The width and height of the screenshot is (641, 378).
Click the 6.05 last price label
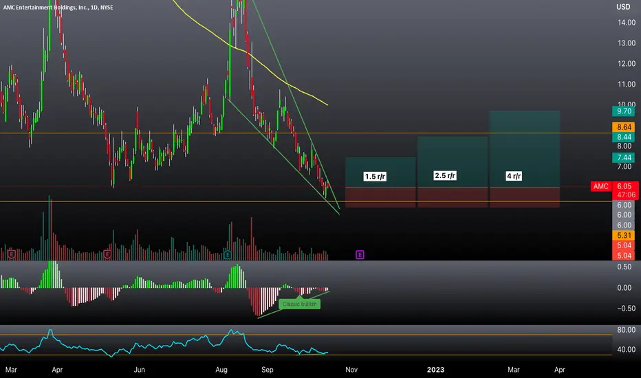(625, 186)
